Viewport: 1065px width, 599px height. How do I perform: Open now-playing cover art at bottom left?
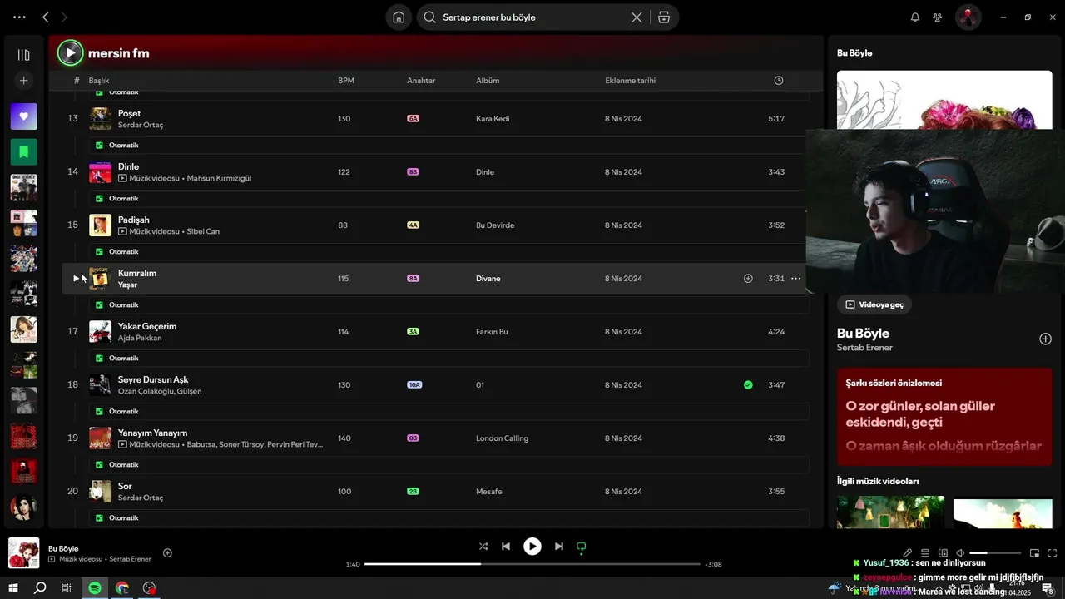(x=23, y=553)
